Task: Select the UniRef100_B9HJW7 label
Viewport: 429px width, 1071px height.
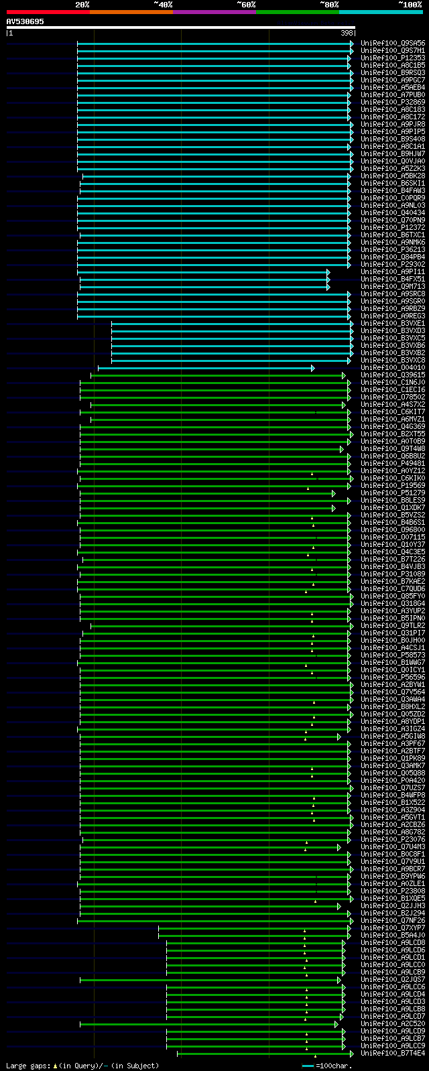Action: coord(393,153)
